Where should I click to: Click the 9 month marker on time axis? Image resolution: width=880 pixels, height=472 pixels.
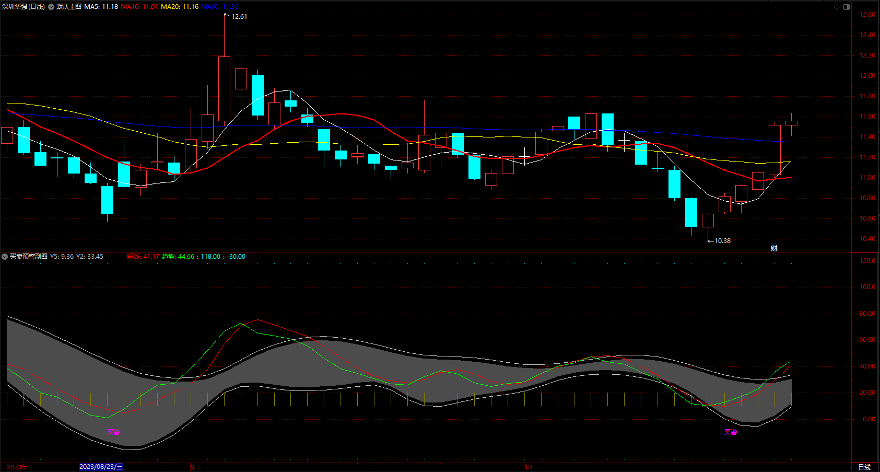point(192,467)
